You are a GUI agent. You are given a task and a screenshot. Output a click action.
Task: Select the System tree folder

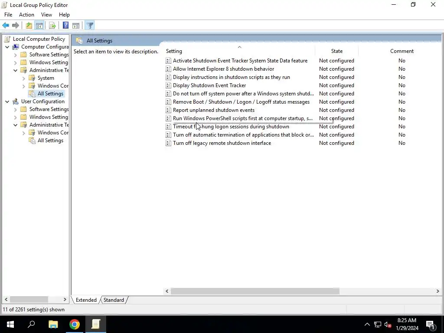46,78
